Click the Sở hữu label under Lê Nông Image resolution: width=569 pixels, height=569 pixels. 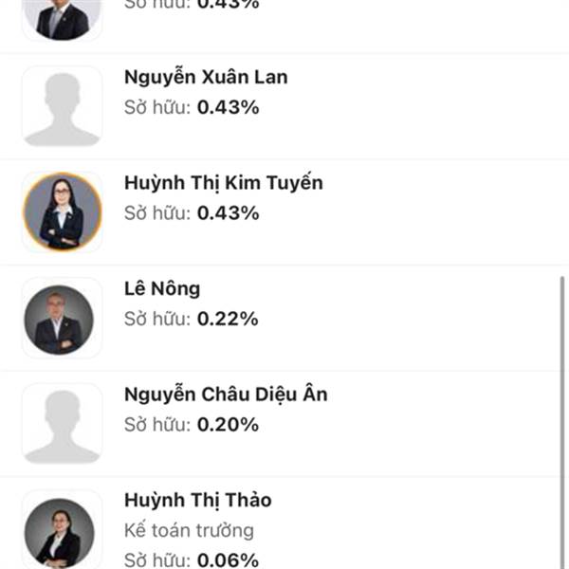click(x=157, y=319)
